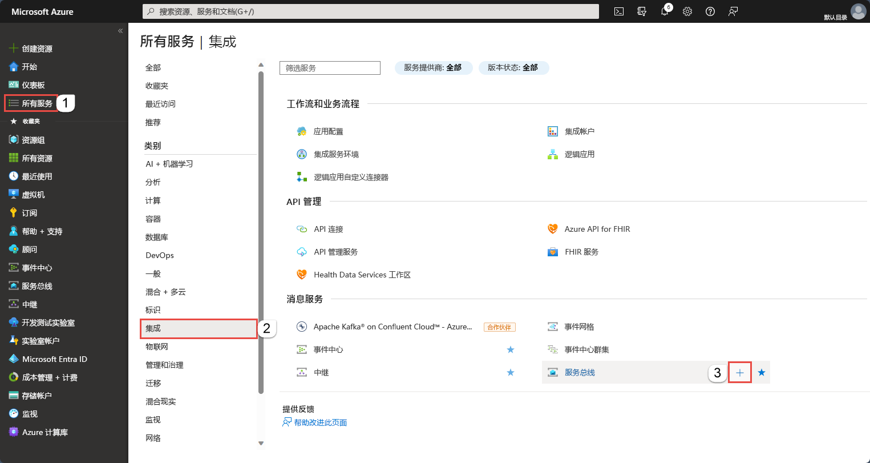Image resolution: width=870 pixels, height=463 pixels.
Task: Click the 帮助改进此页面 link
Action: 320,423
